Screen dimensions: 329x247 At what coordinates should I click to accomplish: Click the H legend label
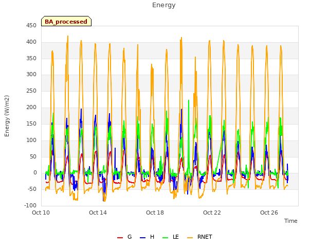[152, 237]
